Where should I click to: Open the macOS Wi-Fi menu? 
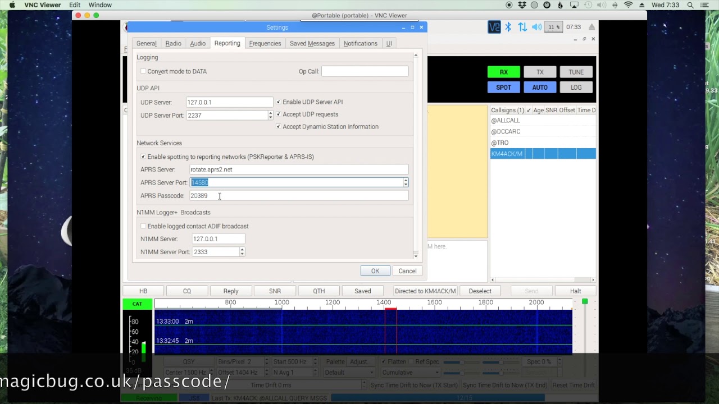tap(629, 5)
